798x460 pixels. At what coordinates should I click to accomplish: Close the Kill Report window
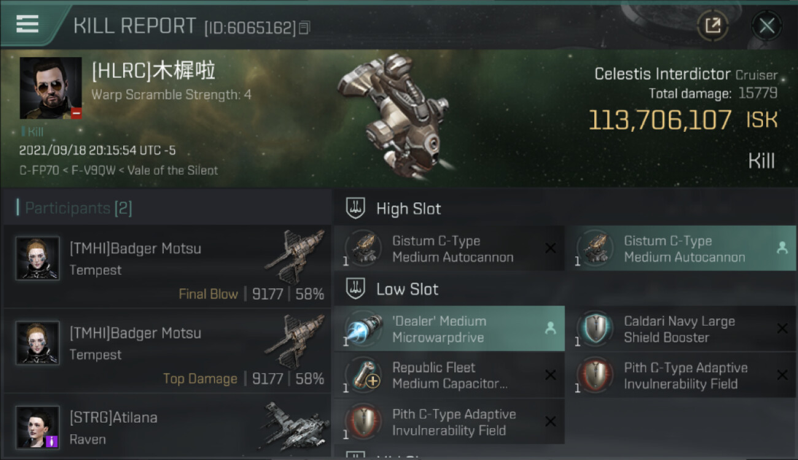click(767, 26)
